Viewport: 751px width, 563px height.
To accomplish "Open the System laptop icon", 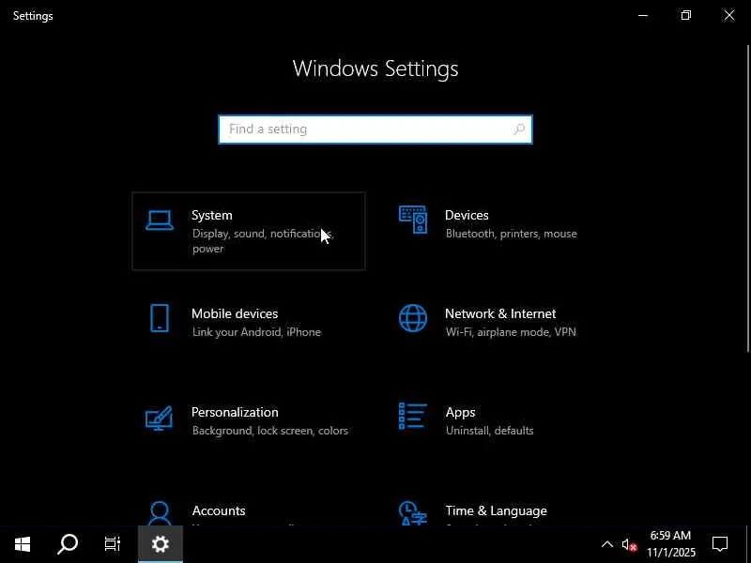I will click(x=160, y=221).
